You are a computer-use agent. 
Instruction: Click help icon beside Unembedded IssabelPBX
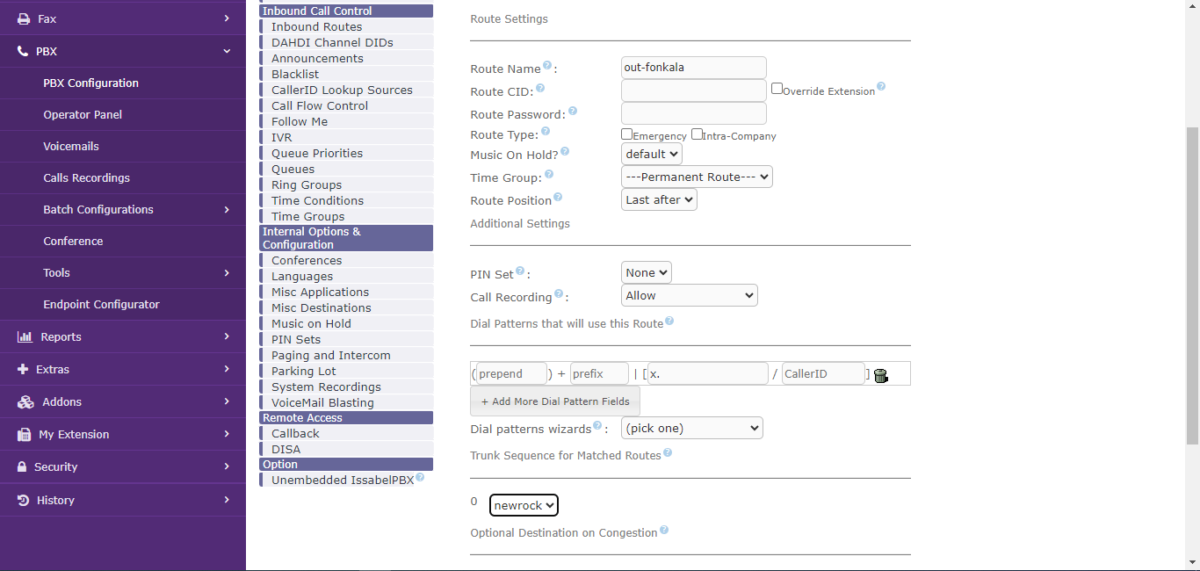[x=420, y=478]
